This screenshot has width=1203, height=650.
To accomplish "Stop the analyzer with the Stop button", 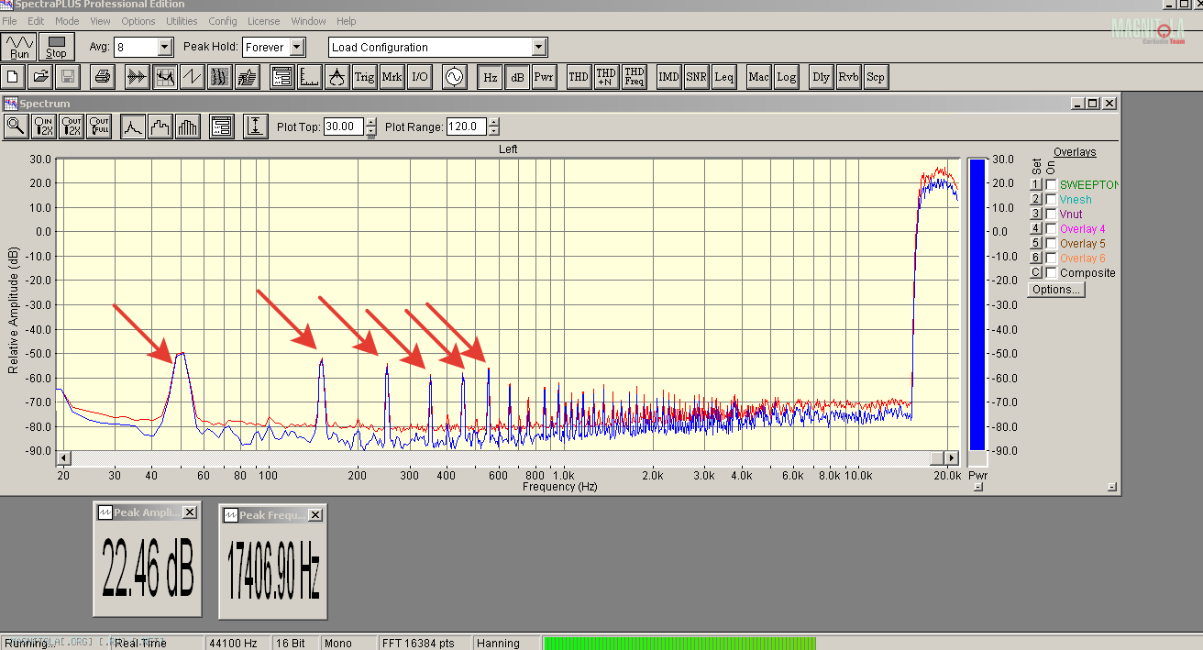I will (56, 47).
